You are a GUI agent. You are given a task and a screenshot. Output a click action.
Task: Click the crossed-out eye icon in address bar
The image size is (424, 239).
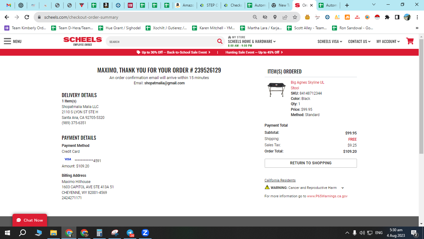tap(265, 17)
